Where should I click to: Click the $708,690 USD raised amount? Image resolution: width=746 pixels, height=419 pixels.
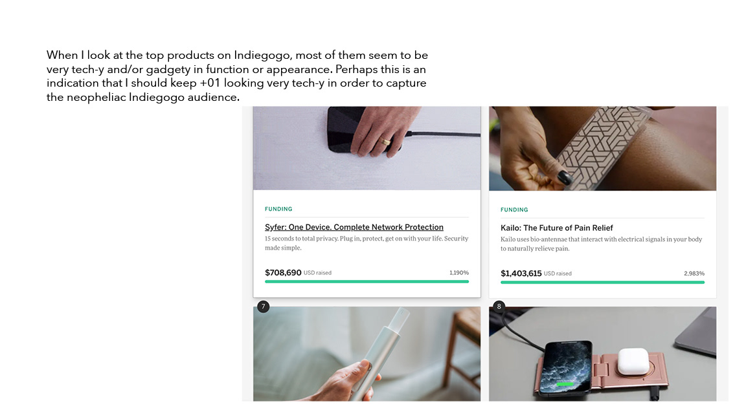pos(298,273)
